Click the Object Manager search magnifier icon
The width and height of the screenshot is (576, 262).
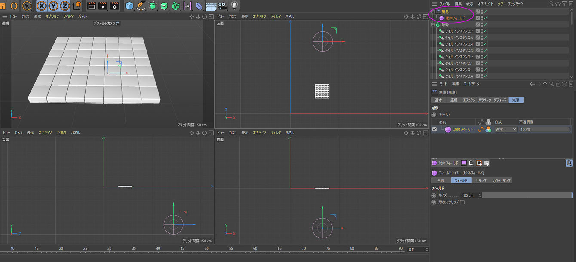coord(551,4)
